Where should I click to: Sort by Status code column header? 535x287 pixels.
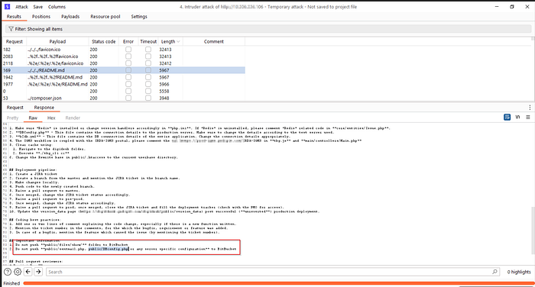click(103, 41)
